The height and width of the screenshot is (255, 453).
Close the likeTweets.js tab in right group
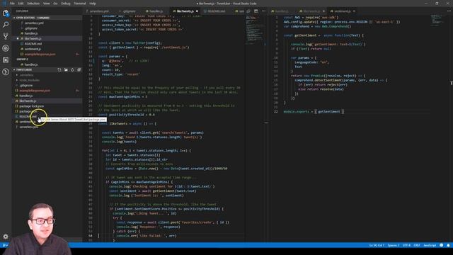(323, 11)
